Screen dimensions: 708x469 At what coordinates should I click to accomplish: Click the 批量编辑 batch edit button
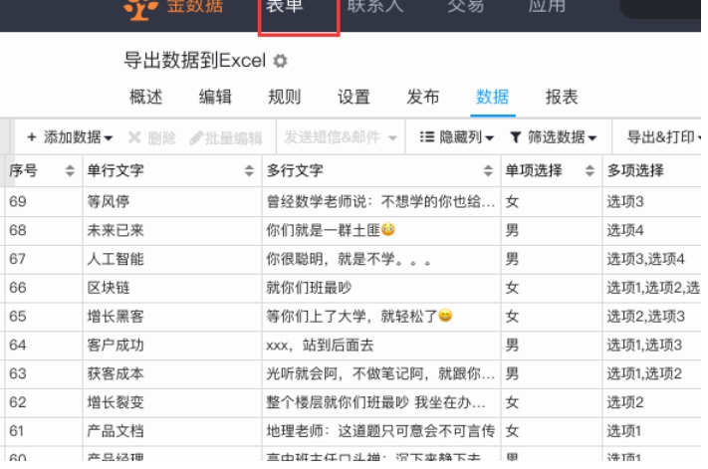tap(226, 137)
